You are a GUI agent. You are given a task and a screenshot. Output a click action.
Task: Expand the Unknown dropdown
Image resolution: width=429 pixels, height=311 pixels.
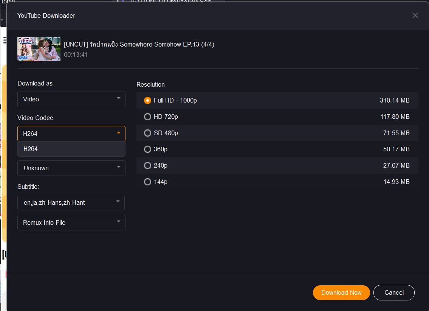pos(71,168)
